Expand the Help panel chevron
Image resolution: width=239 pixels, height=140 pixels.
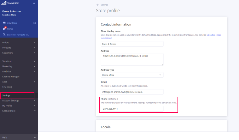tap(35, 137)
